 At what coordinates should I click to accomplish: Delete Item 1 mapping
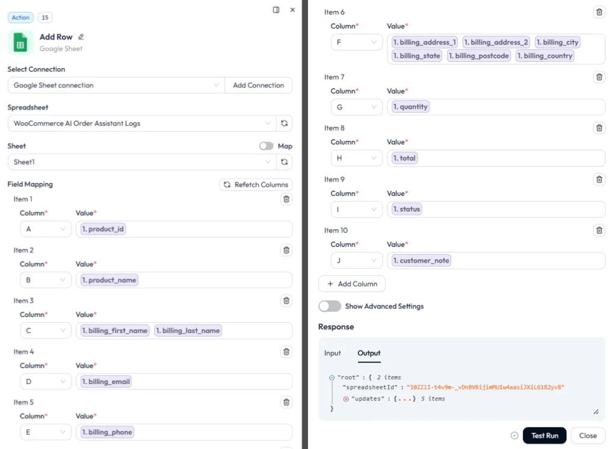286,199
